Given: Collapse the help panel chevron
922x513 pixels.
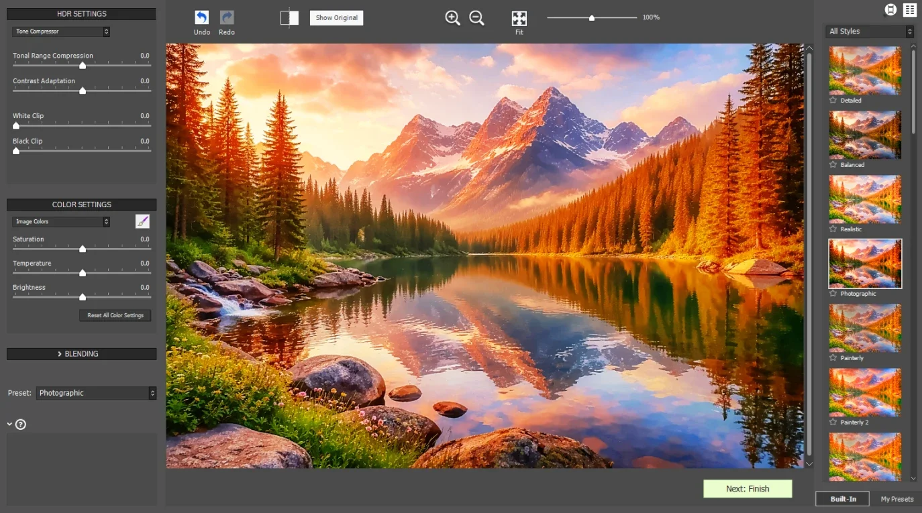Looking at the screenshot, I should [x=9, y=424].
